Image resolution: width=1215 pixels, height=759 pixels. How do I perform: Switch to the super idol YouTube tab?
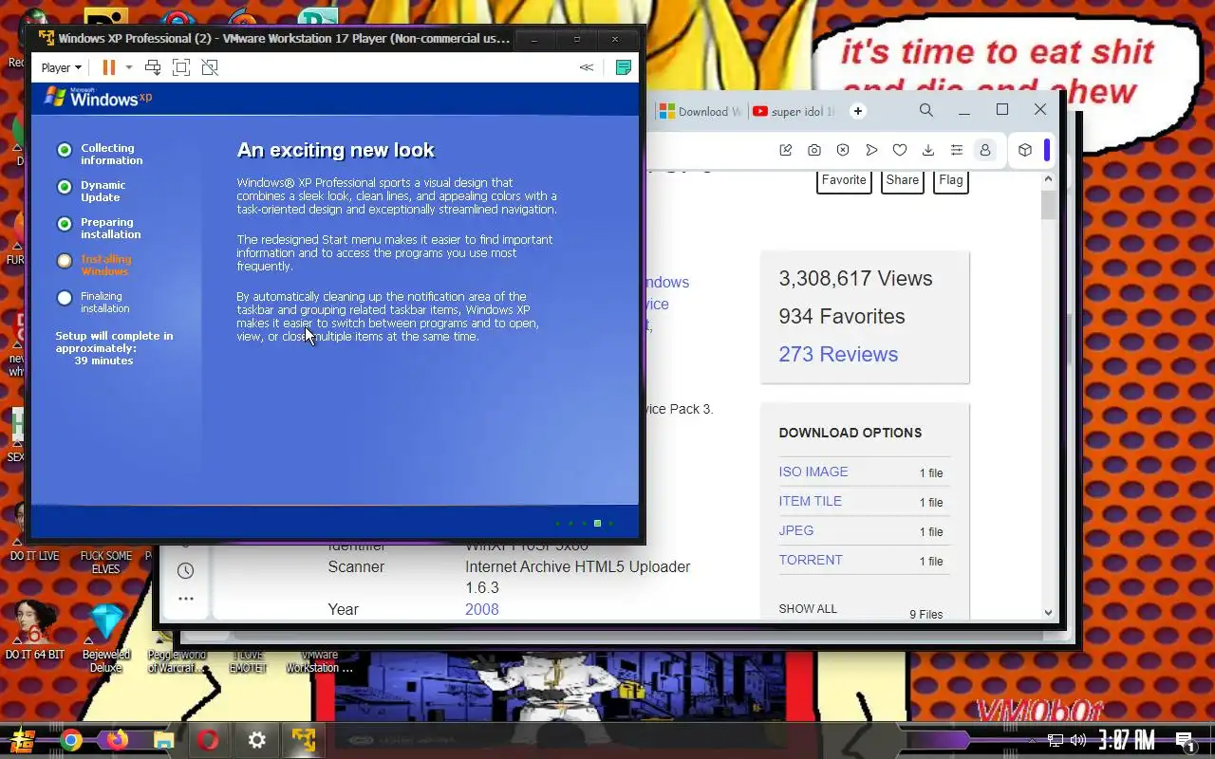pyautogui.click(x=794, y=111)
